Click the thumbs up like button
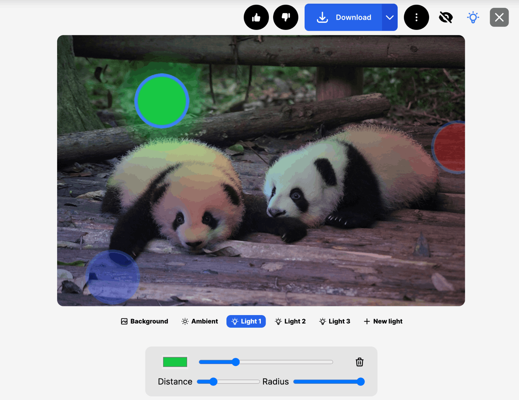519x400 pixels. [x=256, y=18]
